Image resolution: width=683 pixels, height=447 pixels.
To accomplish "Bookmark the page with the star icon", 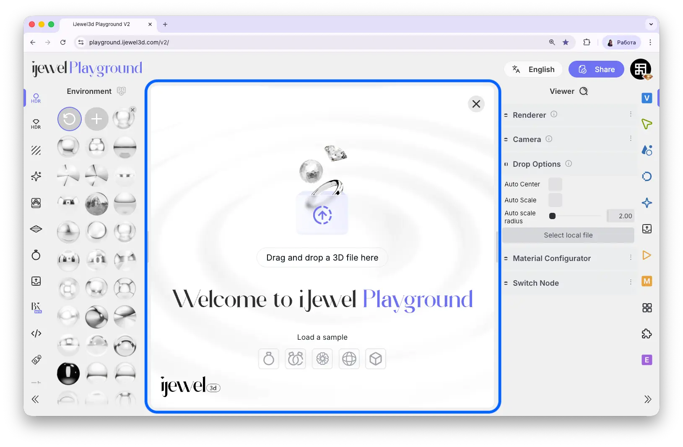I will [x=566, y=42].
